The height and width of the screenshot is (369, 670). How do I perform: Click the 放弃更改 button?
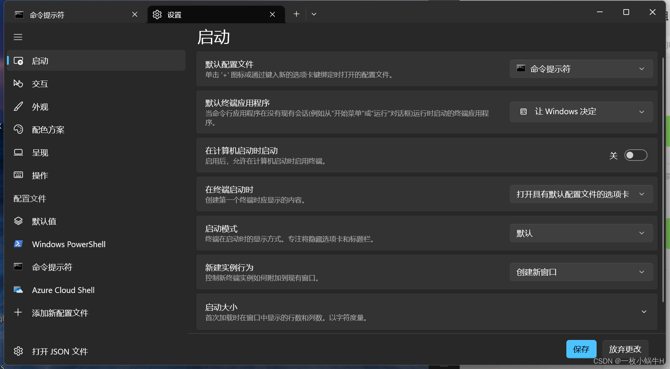tap(625, 349)
